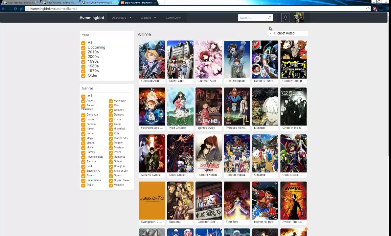Screen dimensions: 391x236
Task: Click the Gintama' title text
Action: pyautogui.click(x=260, y=175)
